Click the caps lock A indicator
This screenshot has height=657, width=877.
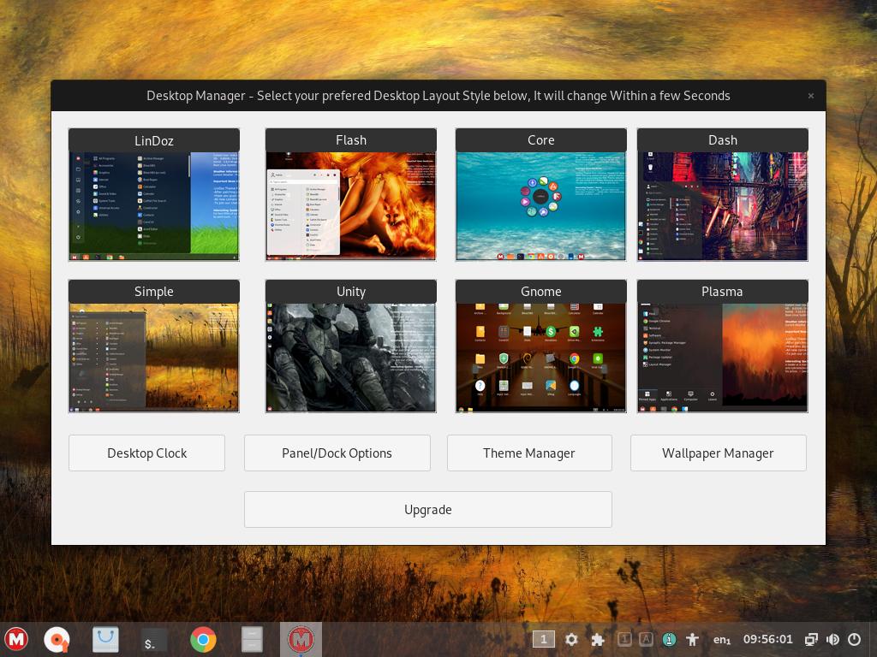click(x=646, y=639)
